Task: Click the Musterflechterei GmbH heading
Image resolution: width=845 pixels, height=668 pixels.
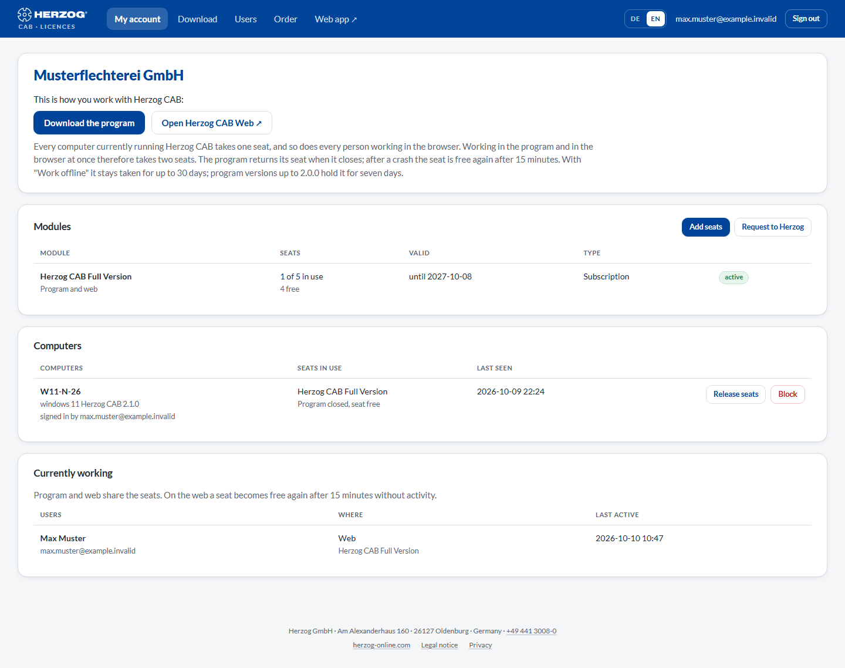Action: click(109, 75)
